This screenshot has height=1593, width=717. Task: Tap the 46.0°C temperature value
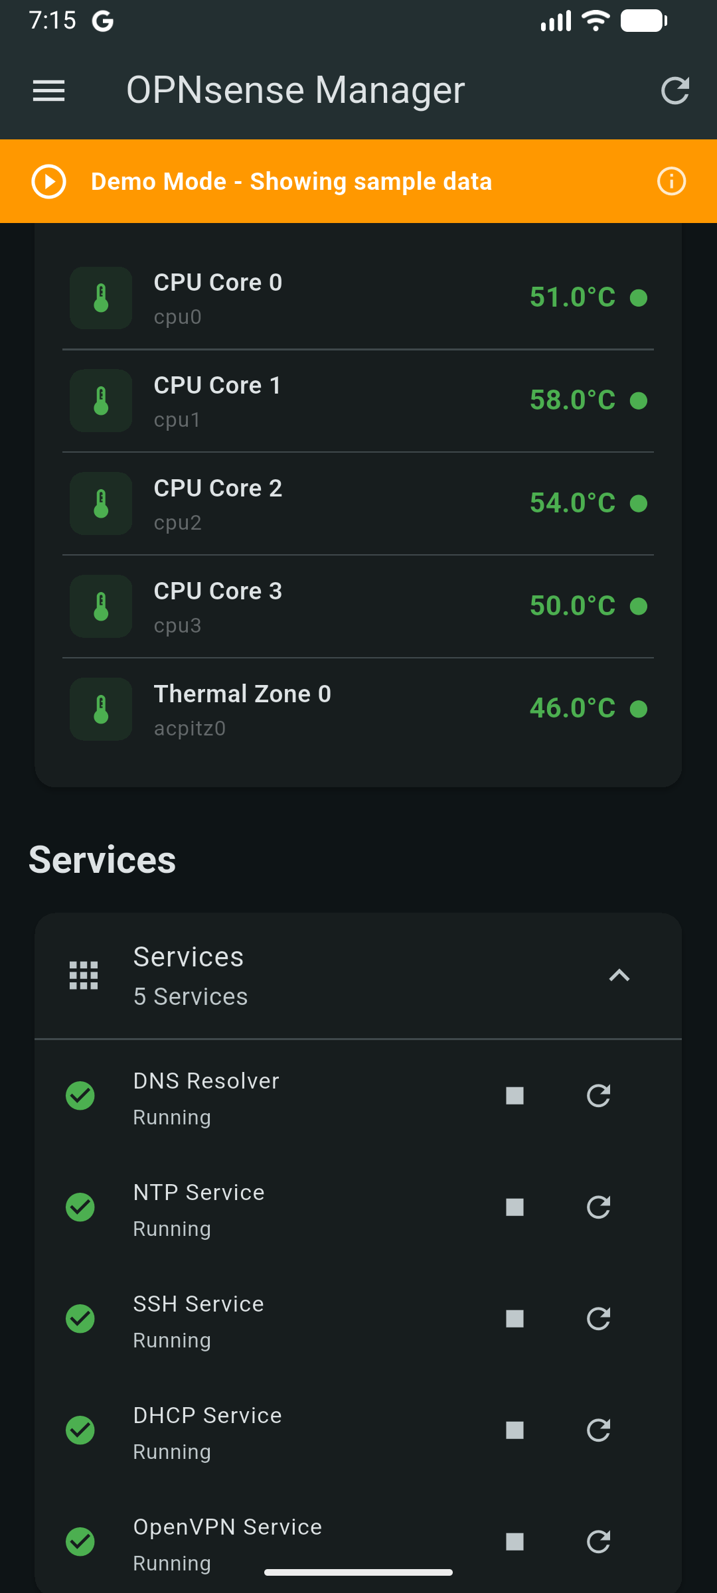point(572,708)
